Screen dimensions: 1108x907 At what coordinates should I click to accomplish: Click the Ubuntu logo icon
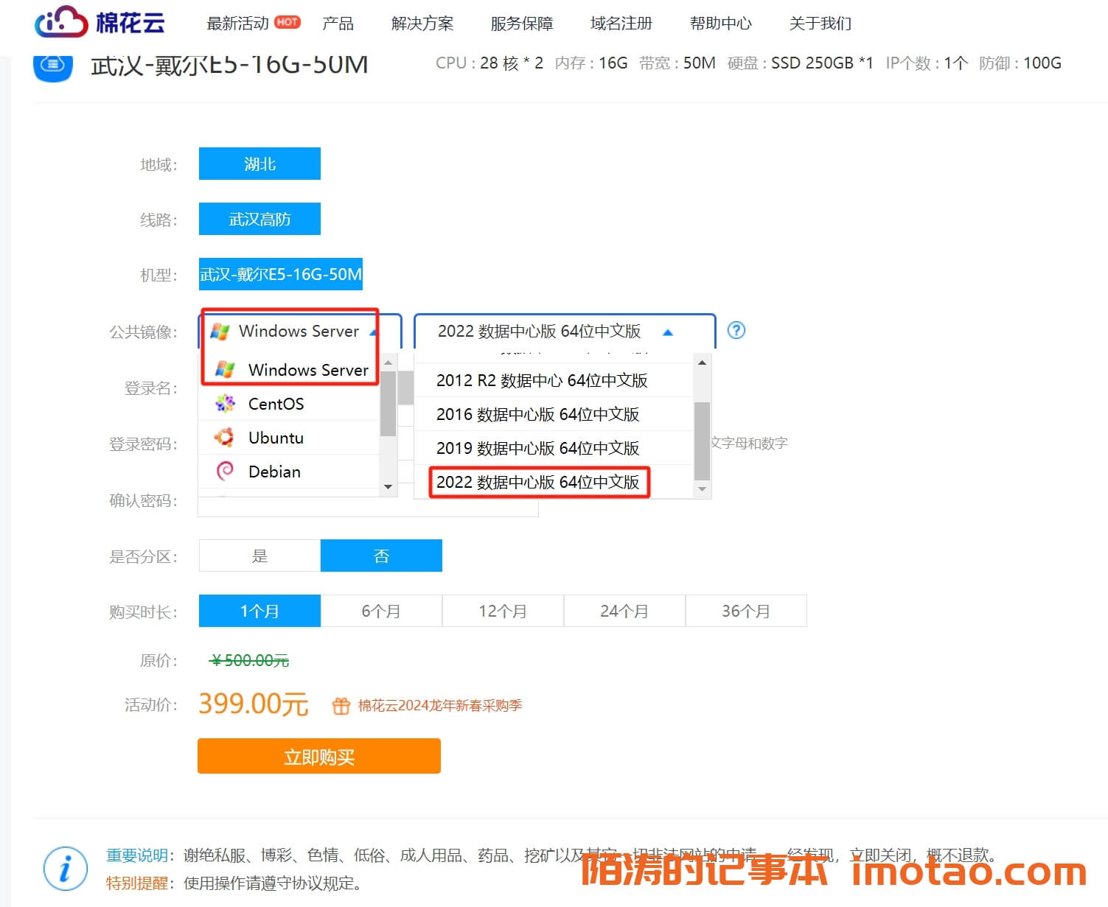coord(224,438)
